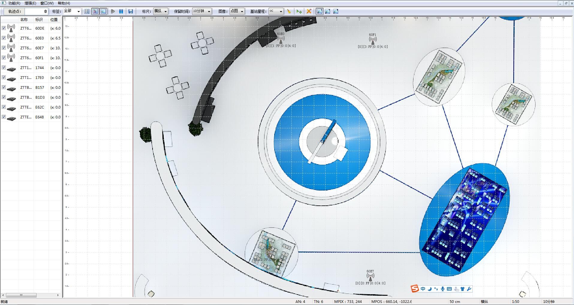
Task: Click the 名称 column header
Action: [x=24, y=20]
